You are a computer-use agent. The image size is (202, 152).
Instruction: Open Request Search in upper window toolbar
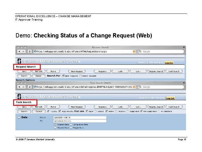pos(156,71)
